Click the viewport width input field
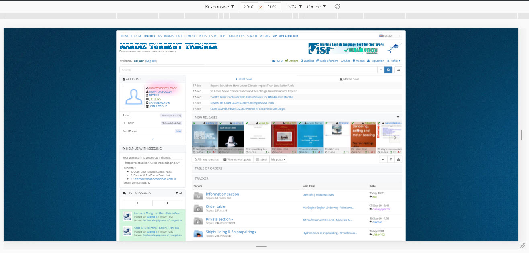529x253 pixels. pyautogui.click(x=249, y=7)
